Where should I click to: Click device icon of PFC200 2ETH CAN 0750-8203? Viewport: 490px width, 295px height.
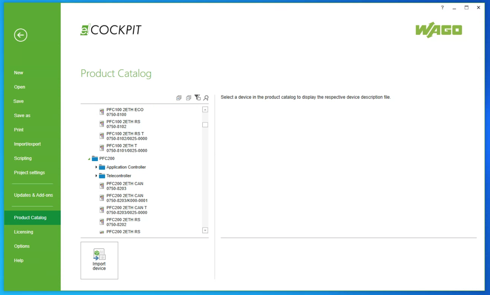102,186
